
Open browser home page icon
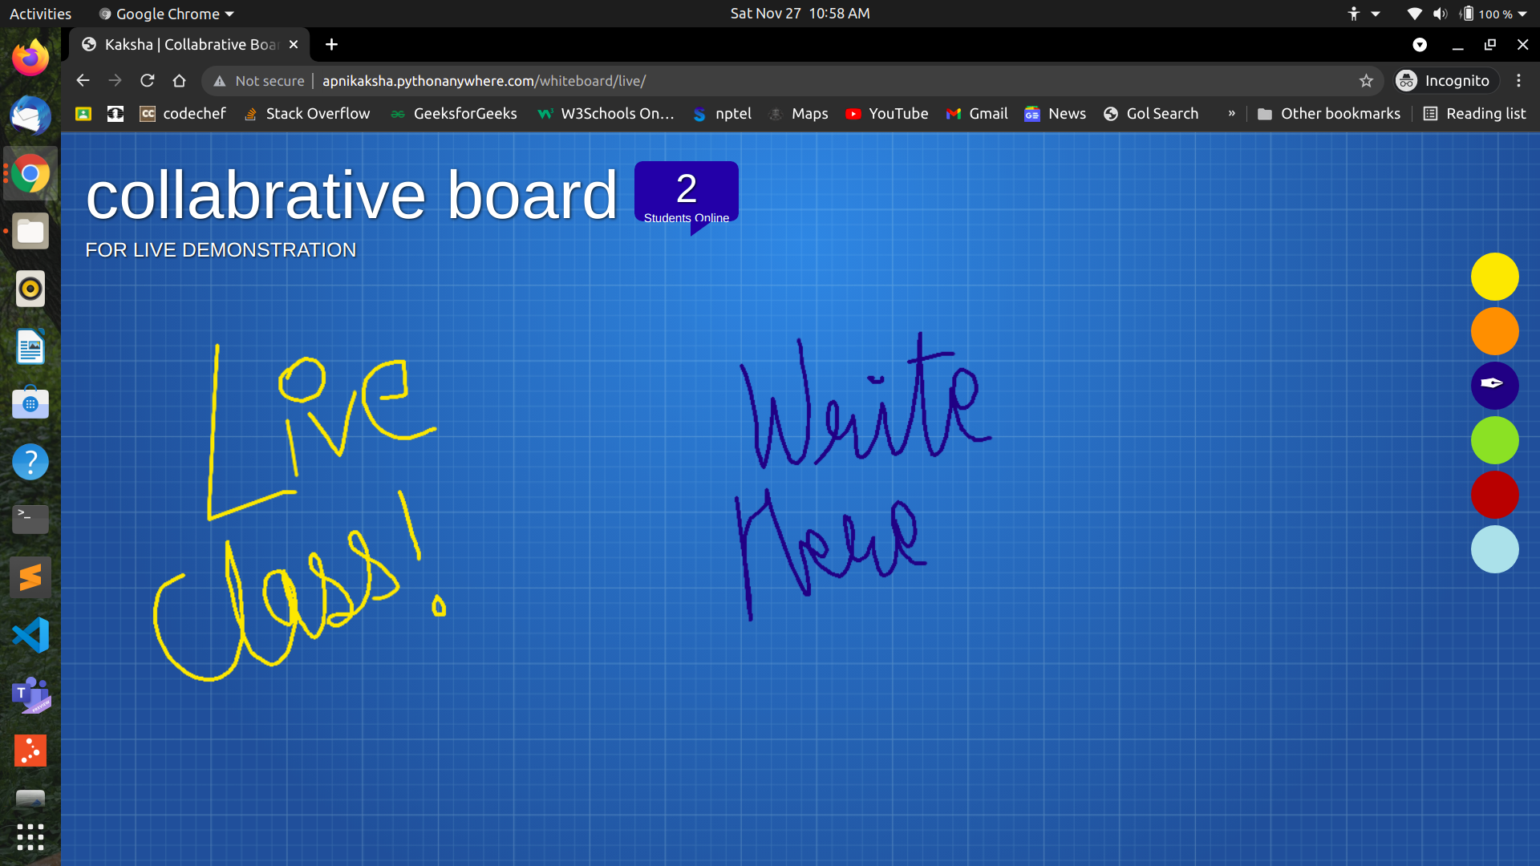(x=179, y=81)
